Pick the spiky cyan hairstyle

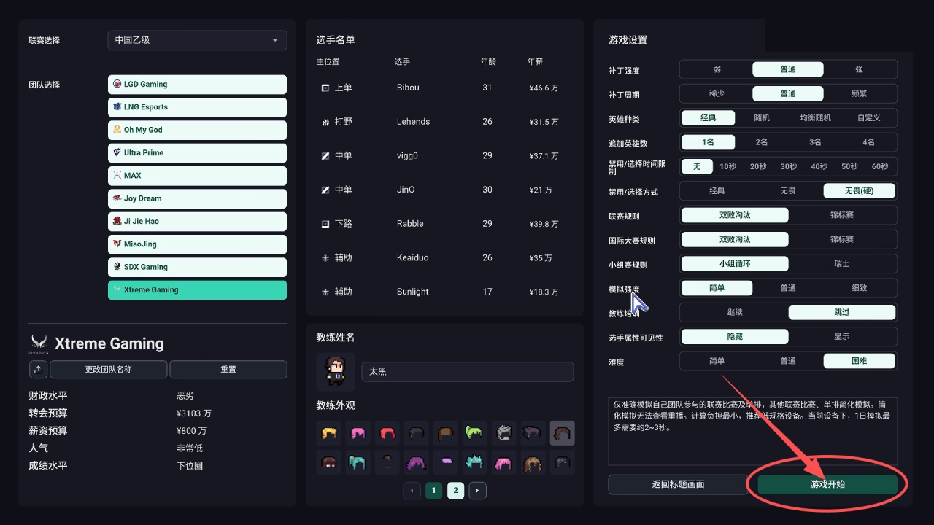pyautogui.click(x=475, y=463)
